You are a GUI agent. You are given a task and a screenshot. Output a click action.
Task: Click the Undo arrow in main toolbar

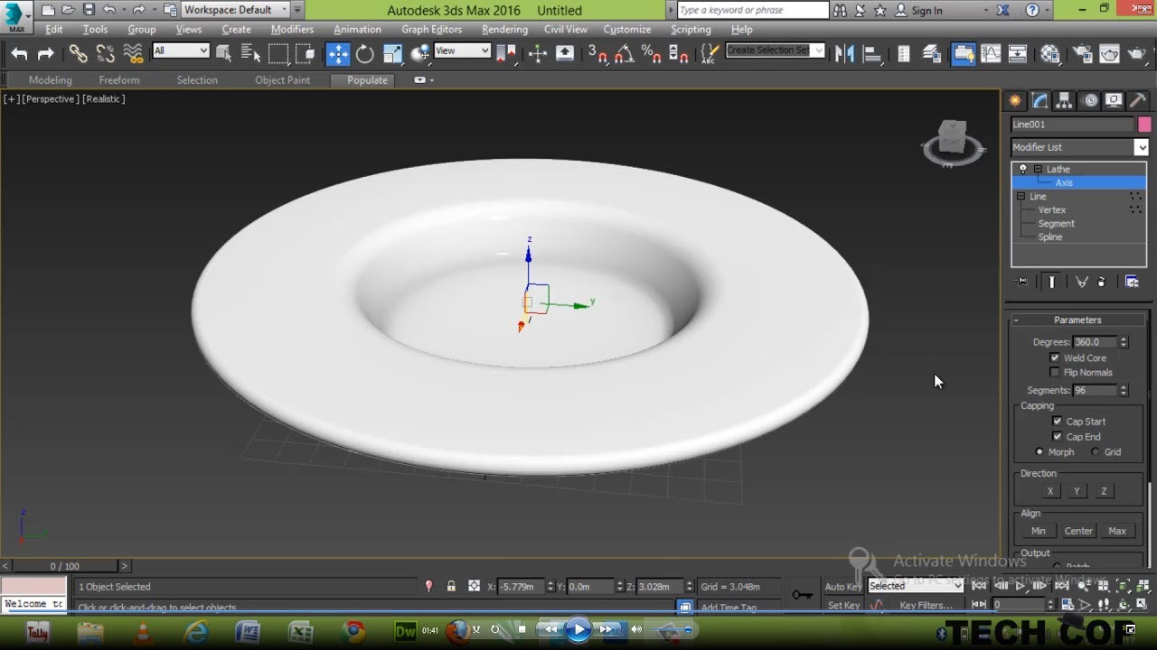click(19, 54)
